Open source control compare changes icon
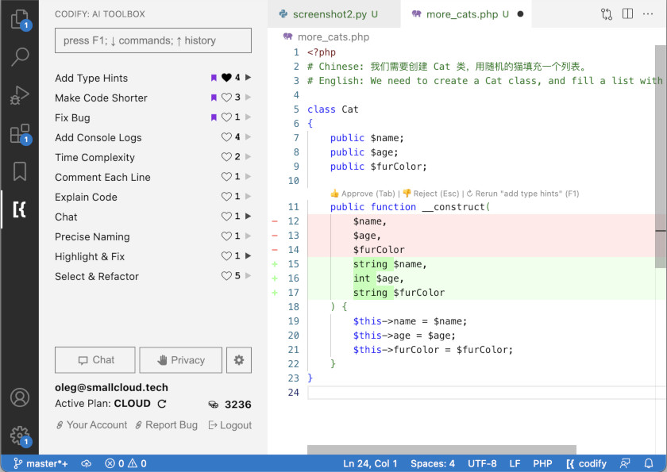 coord(606,14)
